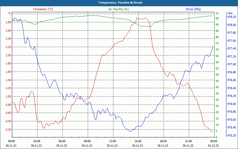Select the green rel. Feuchte [%] legend label
This screenshot has height=149, width=238.
pos(118,9)
